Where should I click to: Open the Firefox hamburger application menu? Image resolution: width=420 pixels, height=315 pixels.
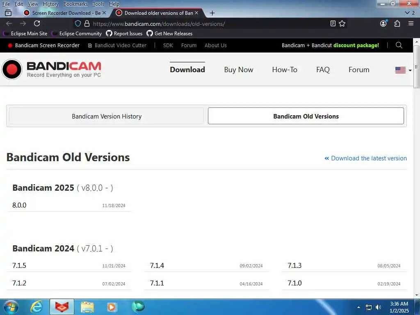(411, 23)
